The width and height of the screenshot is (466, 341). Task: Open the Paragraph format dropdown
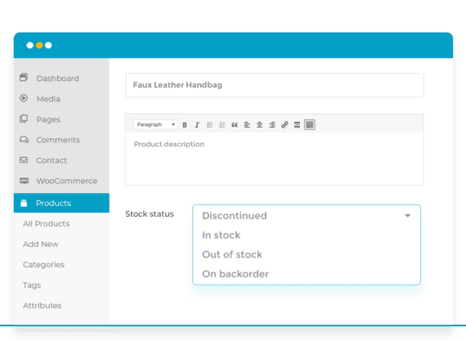tap(155, 124)
